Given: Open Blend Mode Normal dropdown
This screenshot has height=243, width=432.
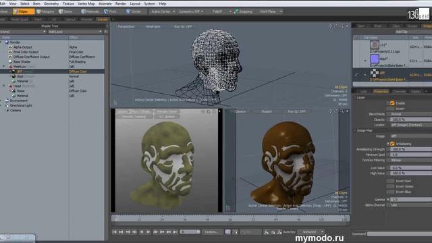Looking at the screenshot, I should (x=410, y=114).
